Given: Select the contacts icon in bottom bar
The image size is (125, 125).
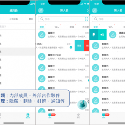Looking at the screenshot, I should tap(28, 116).
